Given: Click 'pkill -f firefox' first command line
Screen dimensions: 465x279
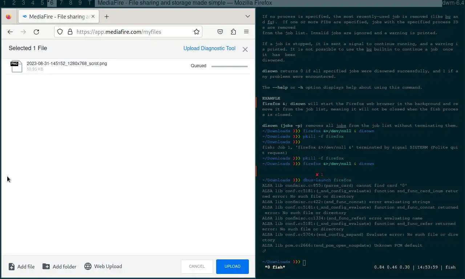Looking at the screenshot, I should pyautogui.click(x=323, y=137).
